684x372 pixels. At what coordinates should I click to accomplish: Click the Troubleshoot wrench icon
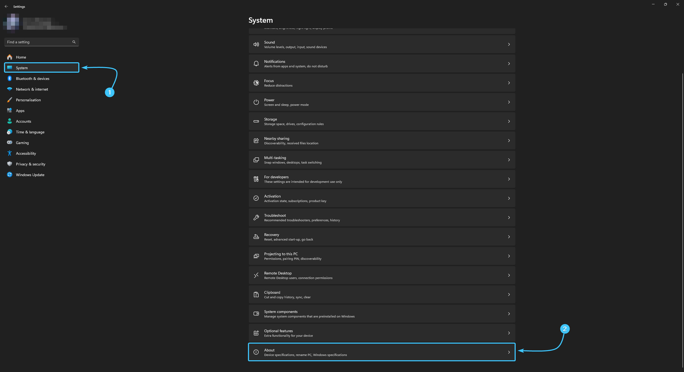256,218
